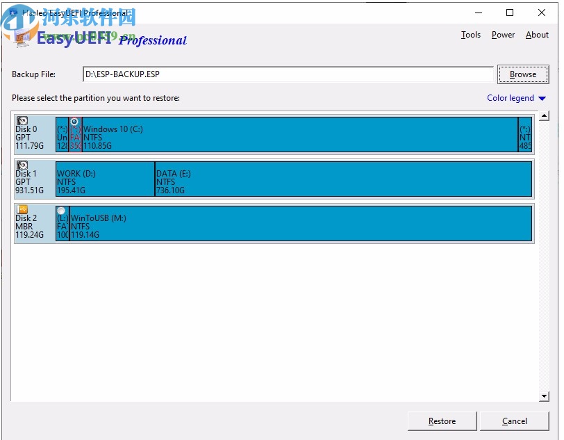The width and height of the screenshot is (564, 440).
Task: Click the Disk 0 GPT 111.79G label
Action: 29,138
